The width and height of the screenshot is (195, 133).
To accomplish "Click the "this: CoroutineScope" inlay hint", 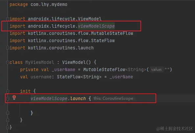I will coord(113,98).
